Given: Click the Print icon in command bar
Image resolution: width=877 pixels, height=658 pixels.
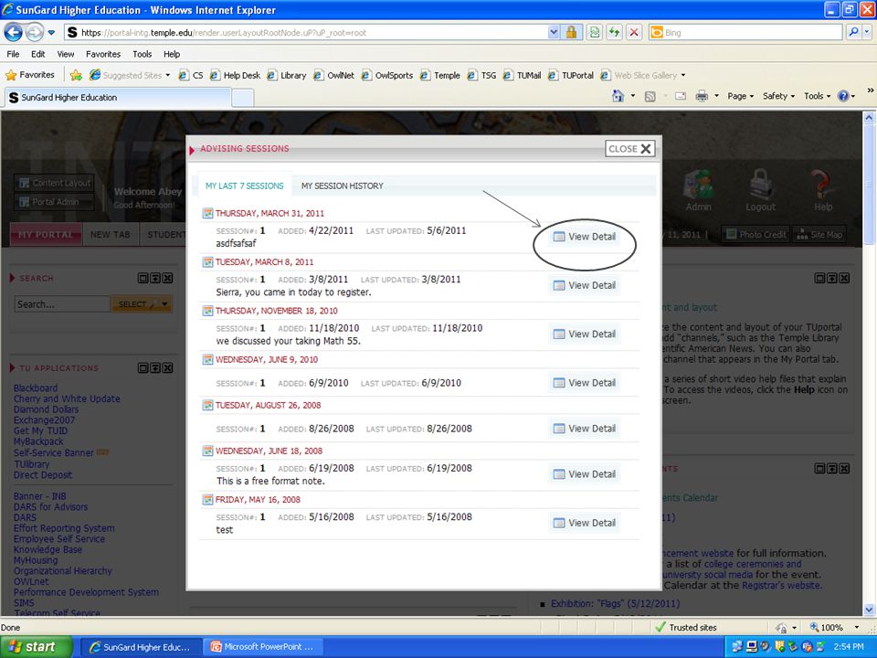Looking at the screenshot, I should (702, 96).
